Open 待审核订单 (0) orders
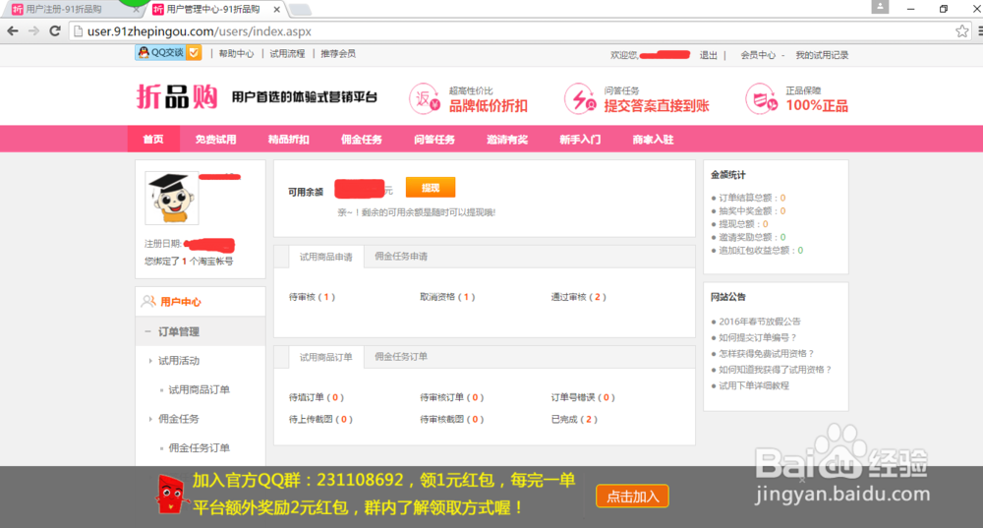This screenshot has width=983, height=528. click(452, 397)
